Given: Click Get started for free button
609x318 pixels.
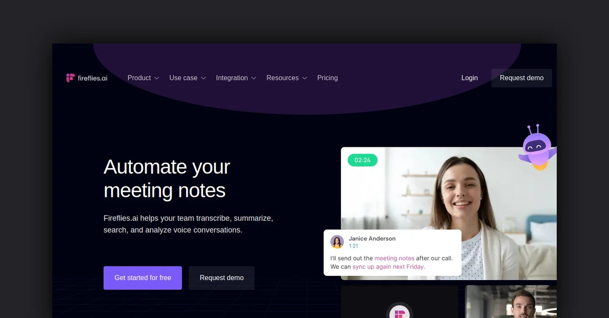Looking at the screenshot, I should click(143, 278).
